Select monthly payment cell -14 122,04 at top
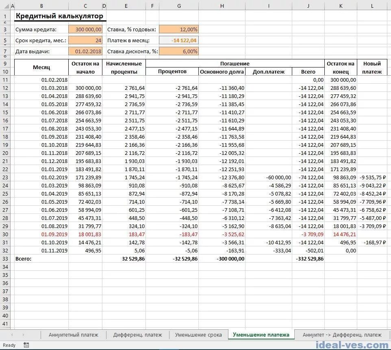The height and width of the screenshot is (350, 391). point(179,40)
